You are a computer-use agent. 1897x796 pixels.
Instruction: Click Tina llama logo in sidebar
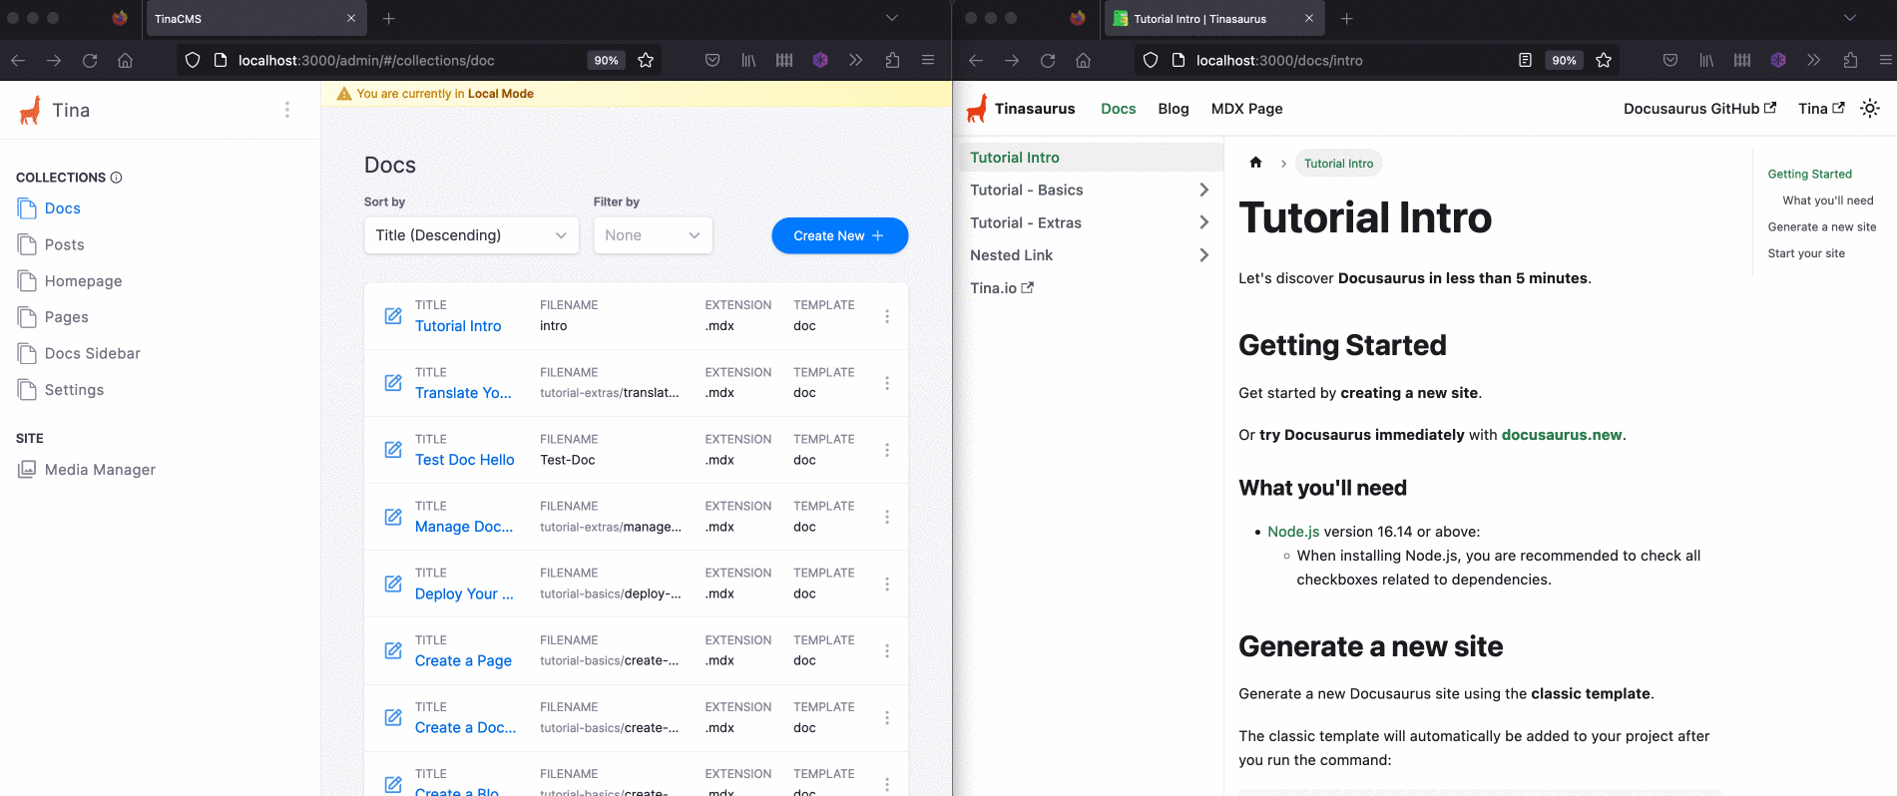point(31,110)
